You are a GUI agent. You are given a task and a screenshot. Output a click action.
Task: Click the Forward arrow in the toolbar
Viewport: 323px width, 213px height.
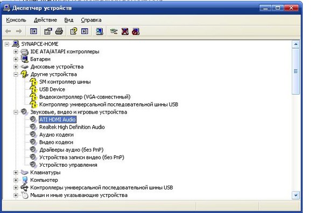pos(19,31)
